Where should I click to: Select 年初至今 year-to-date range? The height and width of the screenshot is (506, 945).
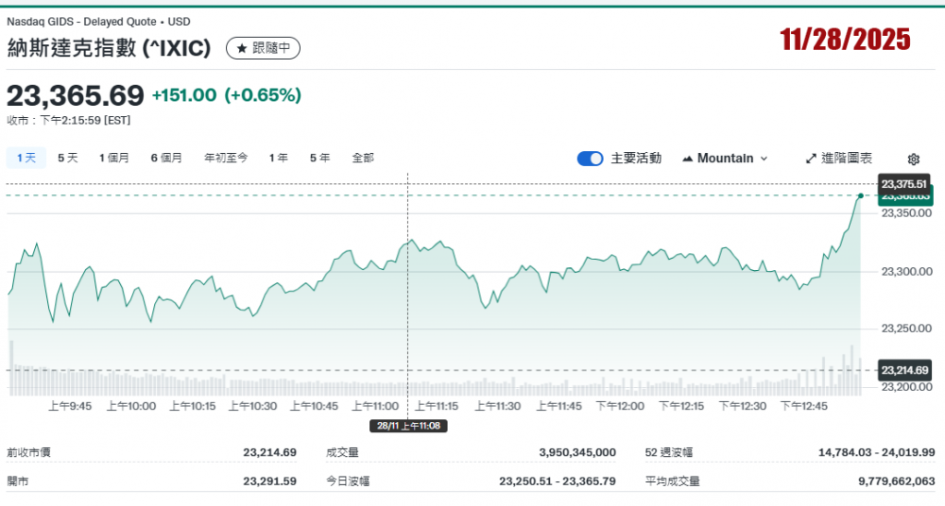click(x=226, y=159)
